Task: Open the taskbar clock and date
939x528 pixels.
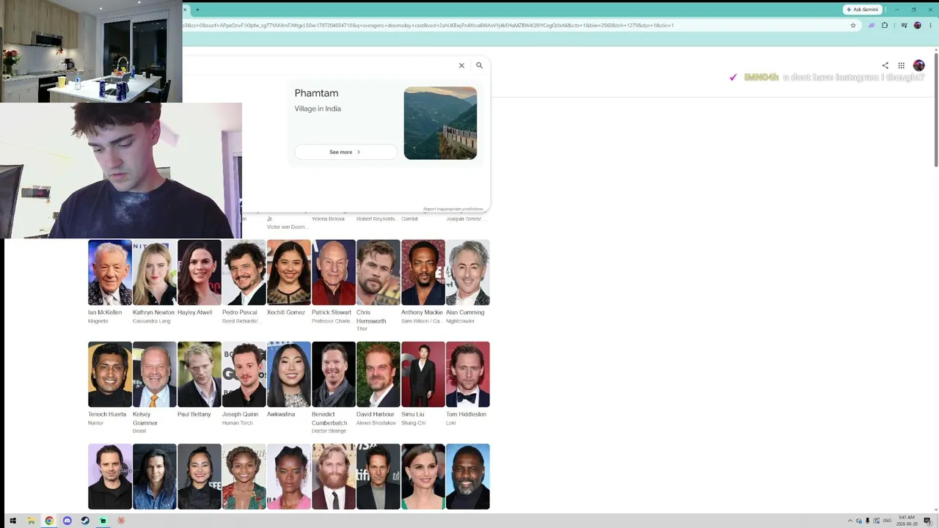Action: pos(907,521)
